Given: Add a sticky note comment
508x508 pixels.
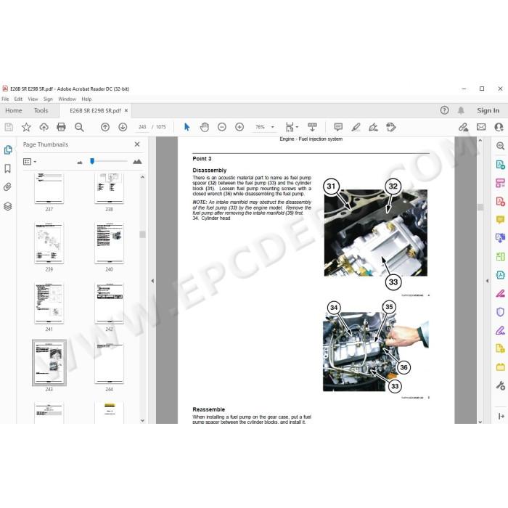Looking at the screenshot, I should pyautogui.click(x=338, y=127).
